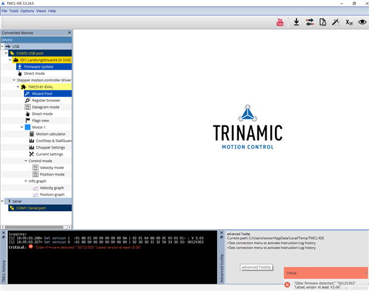Screen dimensions: 369x291
Task: Click the orange Critical notification header
Action: [325, 273]
